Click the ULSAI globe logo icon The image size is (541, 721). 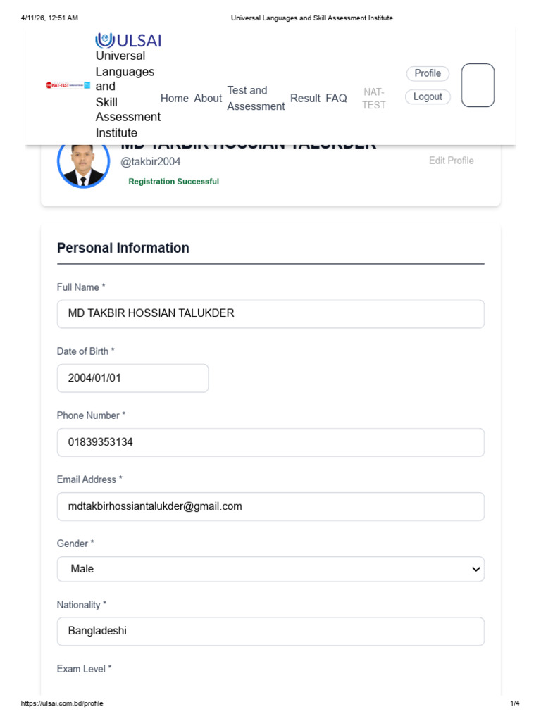(105, 40)
